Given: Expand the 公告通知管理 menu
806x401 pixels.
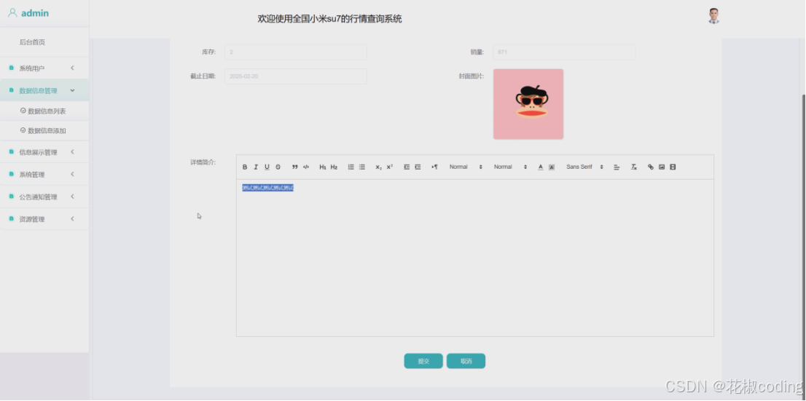Looking at the screenshot, I should (x=44, y=196).
